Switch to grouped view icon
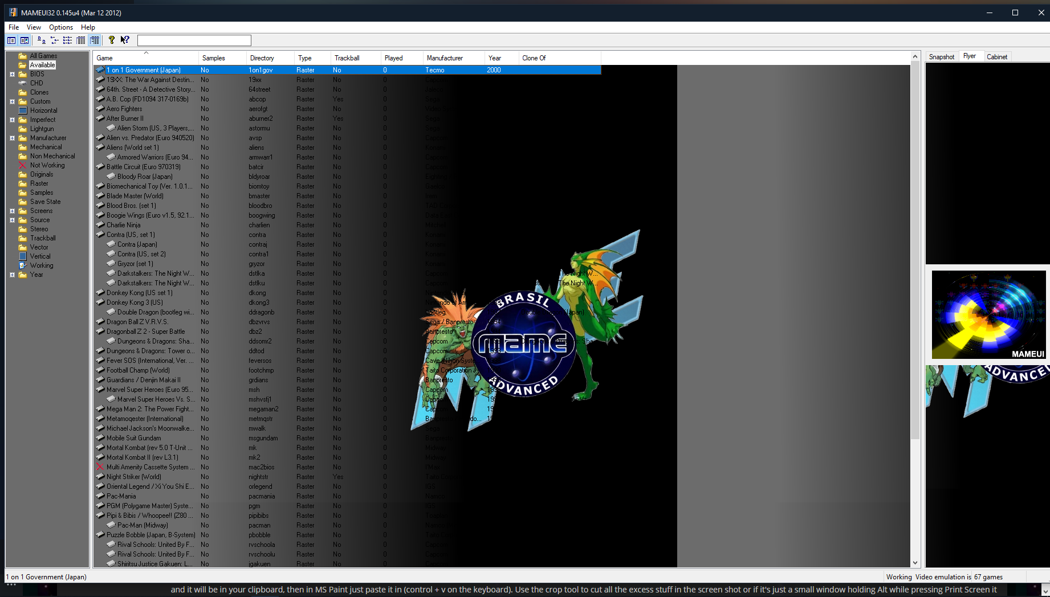The width and height of the screenshot is (1050, 597). coord(95,40)
